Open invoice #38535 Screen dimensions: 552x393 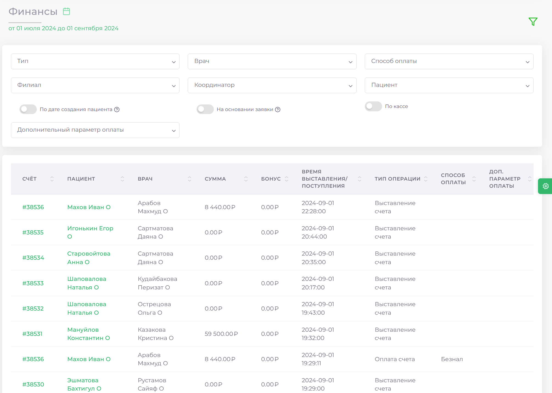(x=33, y=233)
